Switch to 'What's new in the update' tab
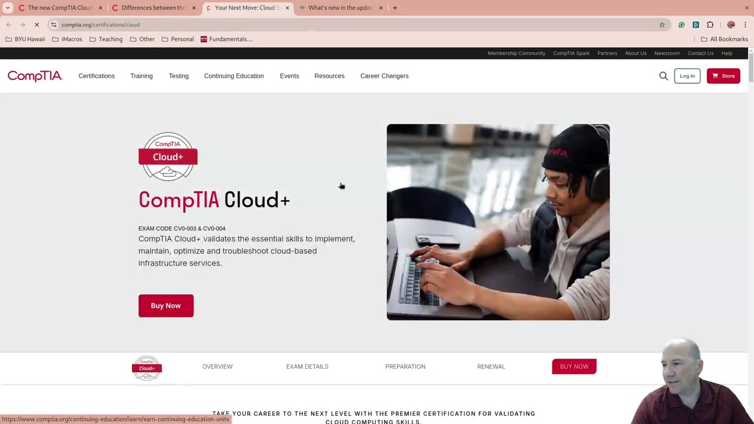The image size is (754, 424). pos(340,8)
